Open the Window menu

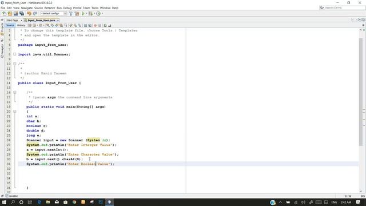tap(105, 8)
